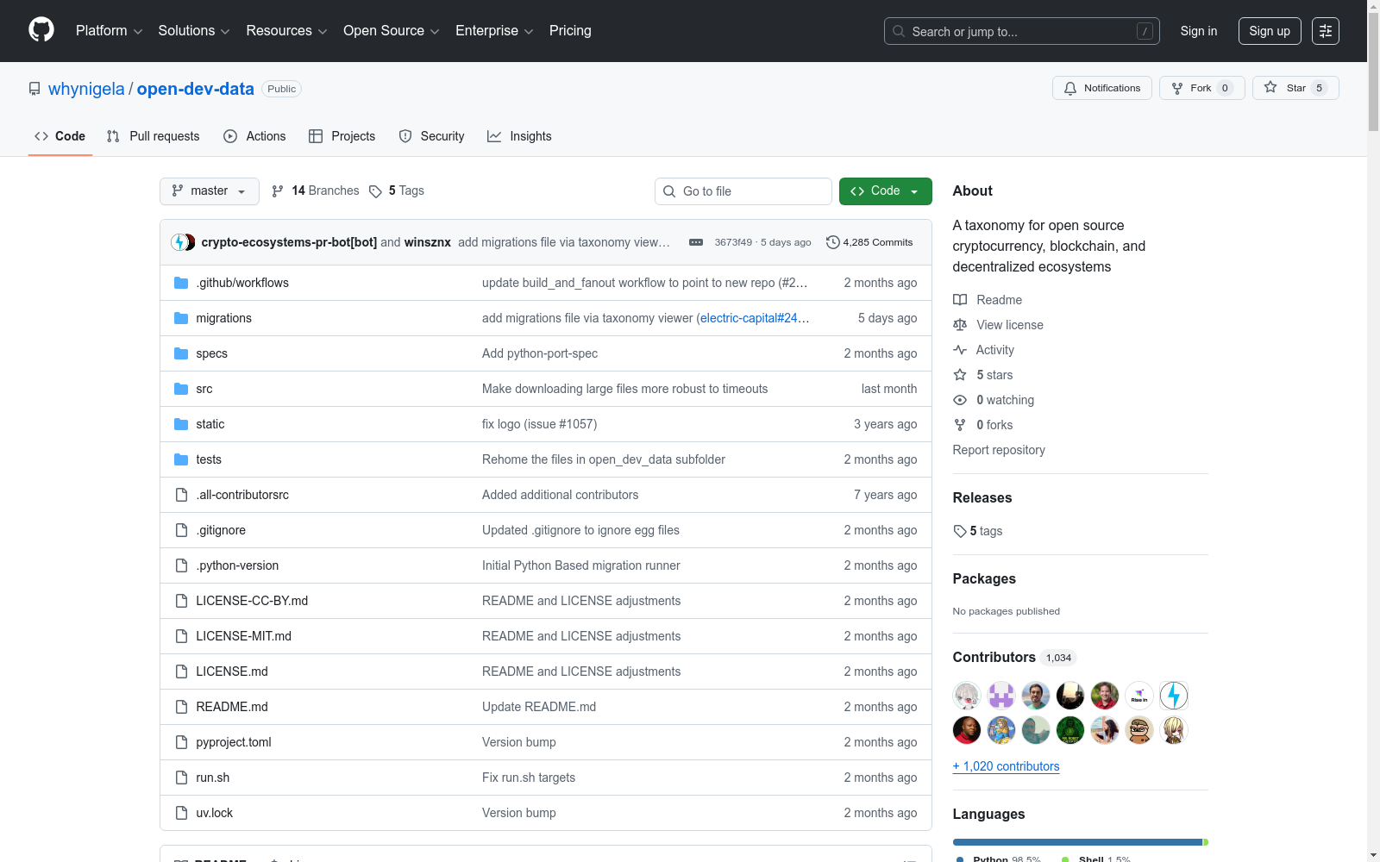The image size is (1380, 862).
Task: Click the winsznx author link
Action: coord(428,242)
